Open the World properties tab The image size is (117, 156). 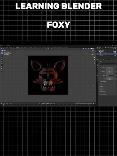[97, 71]
